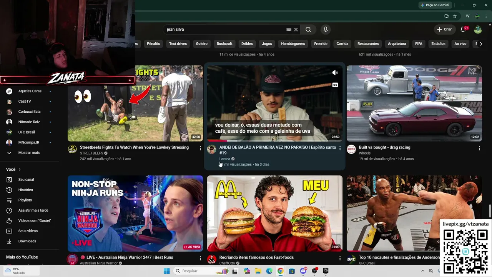Viewport: 492px width, 277px height.
Task: Show more filter chips with right arrow
Action: pos(481,44)
